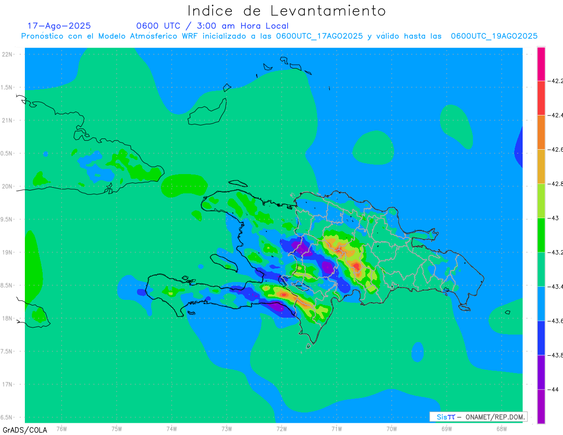Click the 75W longitude label
Image resolution: width=563 pixels, height=435 pixels.
[x=117, y=428]
